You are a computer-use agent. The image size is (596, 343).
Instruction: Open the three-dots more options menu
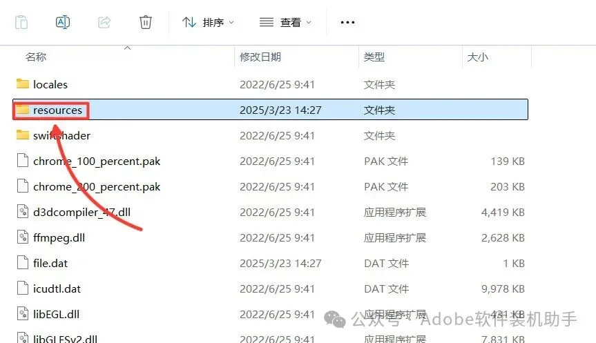click(x=347, y=22)
